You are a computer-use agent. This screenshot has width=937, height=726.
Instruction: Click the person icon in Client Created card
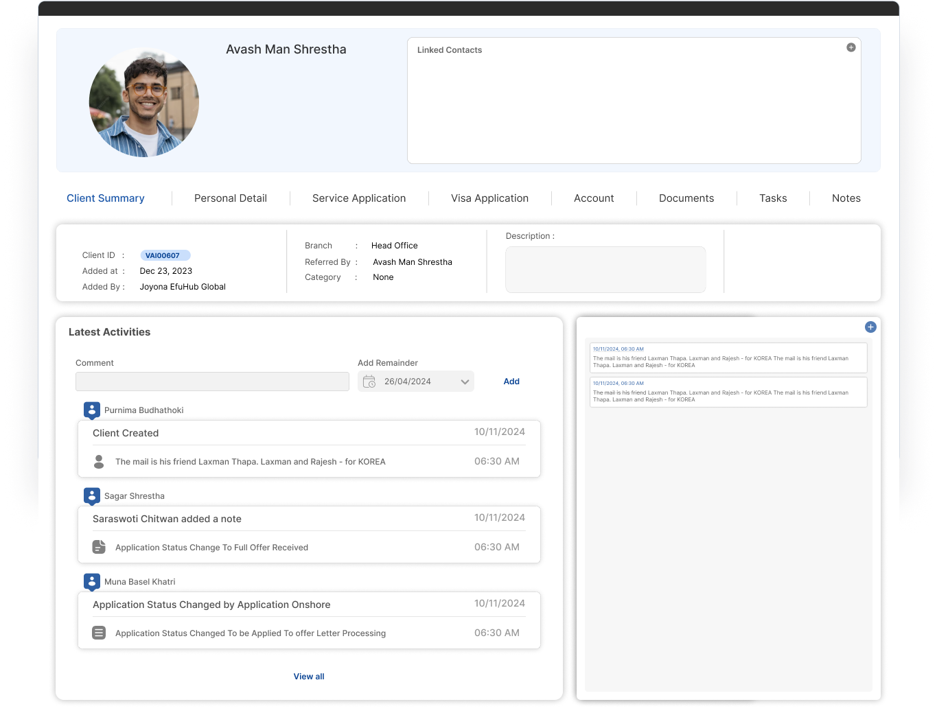pyautogui.click(x=99, y=462)
